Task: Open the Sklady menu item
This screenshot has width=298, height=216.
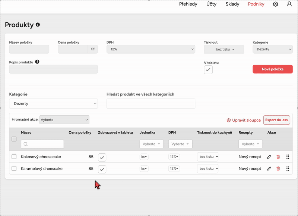Action: point(232,4)
